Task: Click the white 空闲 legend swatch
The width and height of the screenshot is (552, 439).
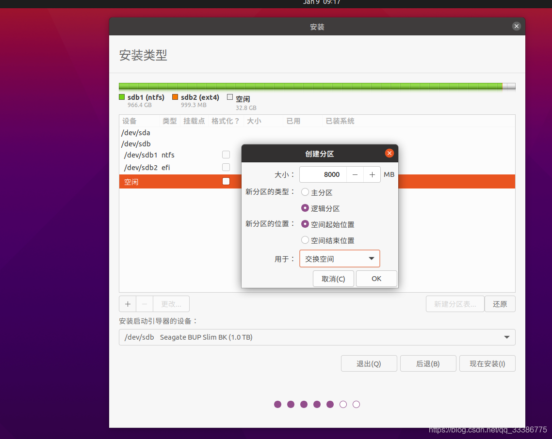Action: (x=230, y=97)
